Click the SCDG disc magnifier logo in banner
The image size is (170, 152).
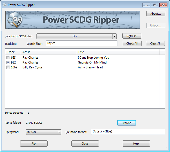[15, 20]
